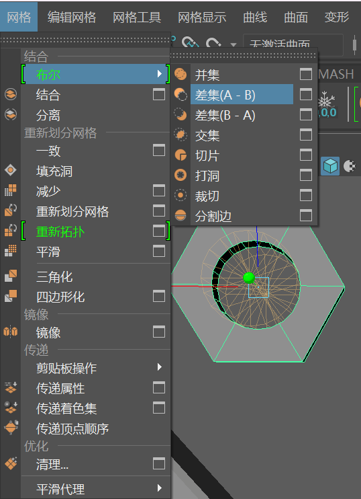Open the 编辑网格 menu
Screen dimensions: 361x499
pos(71,17)
